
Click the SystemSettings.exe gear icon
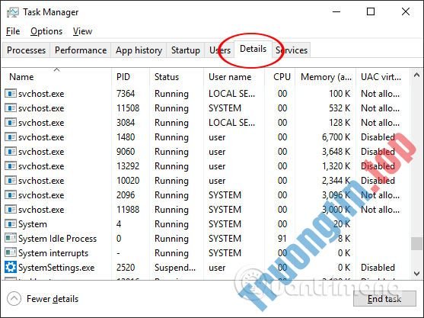tap(11, 268)
